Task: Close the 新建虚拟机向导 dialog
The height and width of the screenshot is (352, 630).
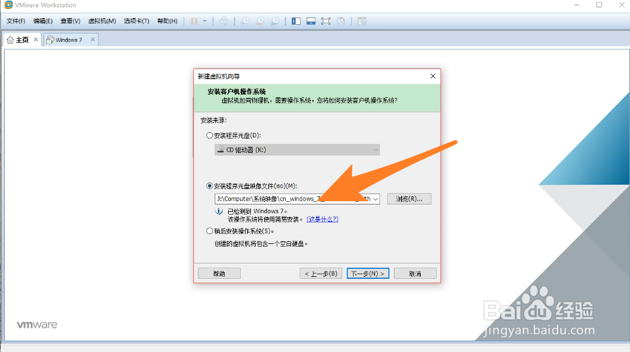Action: tap(433, 76)
